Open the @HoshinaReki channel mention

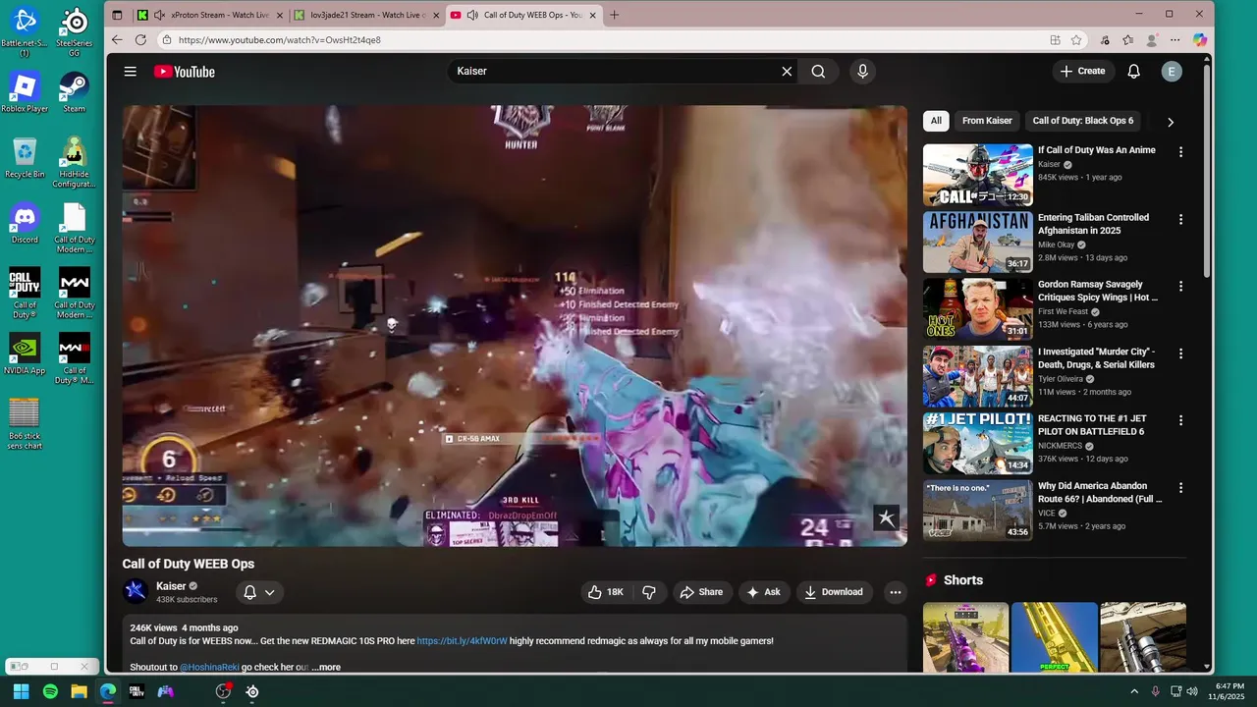(209, 668)
